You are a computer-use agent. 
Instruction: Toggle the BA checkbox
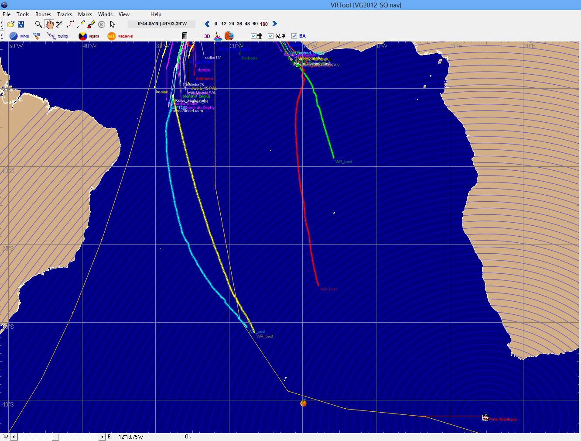coord(294,36)
